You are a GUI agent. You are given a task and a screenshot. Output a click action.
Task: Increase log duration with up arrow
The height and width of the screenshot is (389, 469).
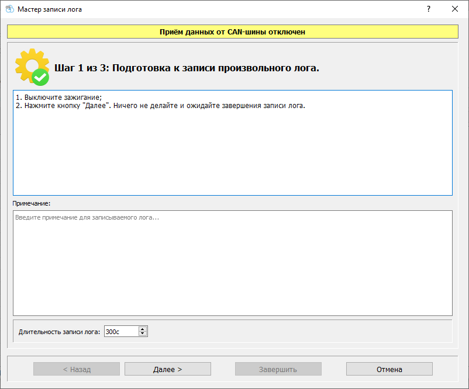click(x=143, y=329)
